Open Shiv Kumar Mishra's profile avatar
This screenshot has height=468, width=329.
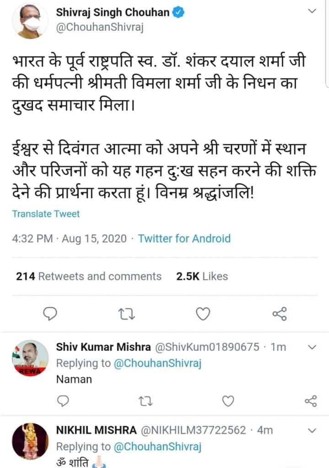pos(30,357)
